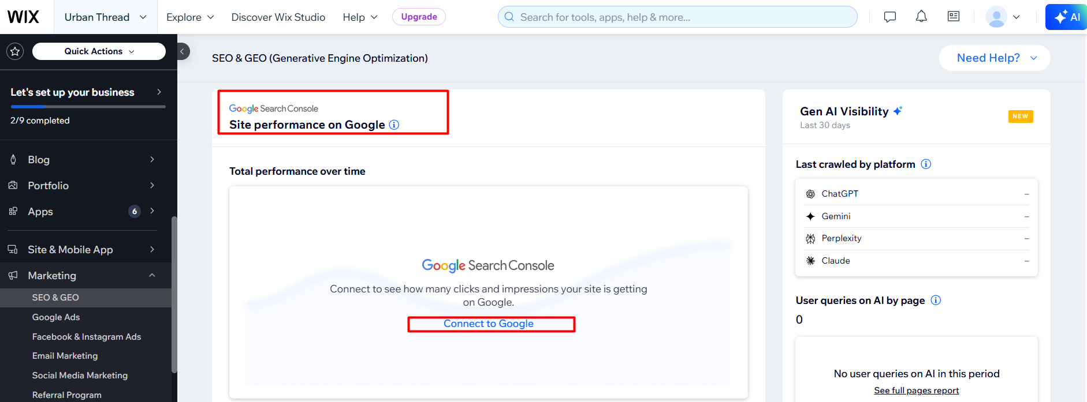
Task: Collapse the sidebar with the arrow button
Action: pyautogui.click(x=183, y=51)
